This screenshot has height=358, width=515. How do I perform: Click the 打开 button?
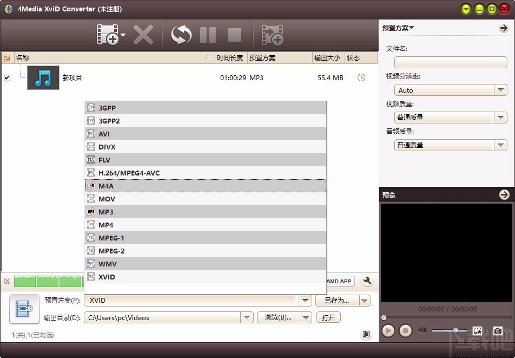328,317
